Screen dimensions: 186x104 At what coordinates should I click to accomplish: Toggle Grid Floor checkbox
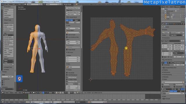pyautogui.click(x=67, y=84)
